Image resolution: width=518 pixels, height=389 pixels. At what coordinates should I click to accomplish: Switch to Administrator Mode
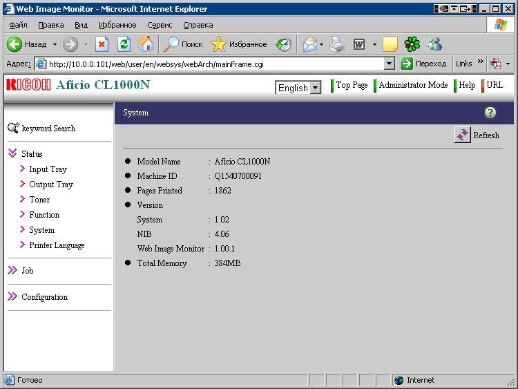pos(413,85)
